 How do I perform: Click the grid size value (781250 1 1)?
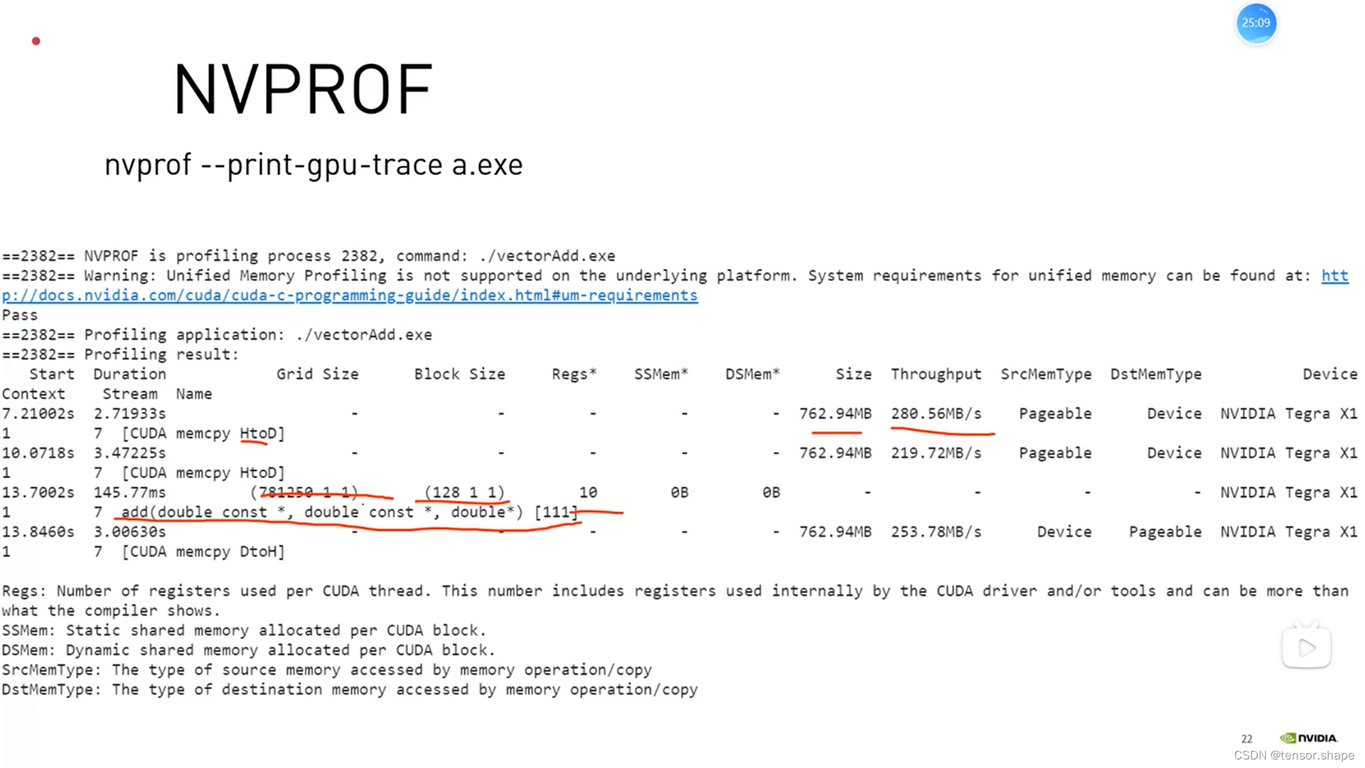(x=304, y=493)
